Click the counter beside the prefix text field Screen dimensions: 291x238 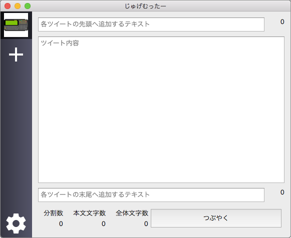pos(282,22)
